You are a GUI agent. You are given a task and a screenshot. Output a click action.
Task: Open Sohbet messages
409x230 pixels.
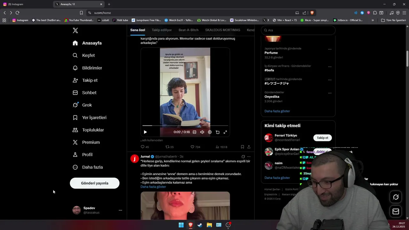pos(85,93)
